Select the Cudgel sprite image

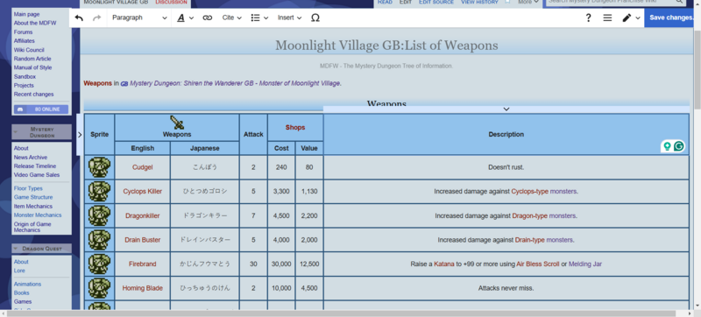(x=99, y=167)
